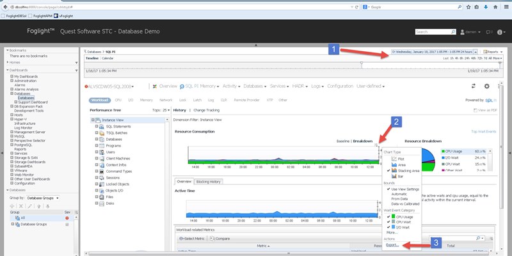Click the Files icon in the Performance Tree
Viewport: 512px width, 256px height.
click(101, 197)
